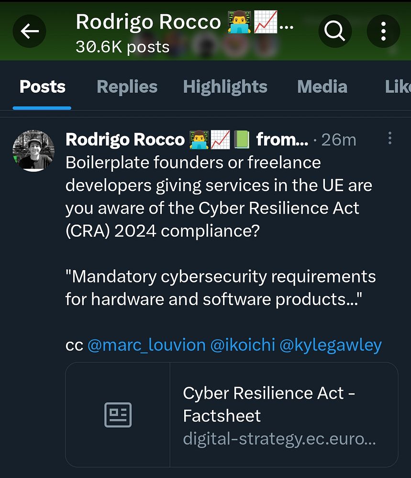The height and width of the screenshot is (478, 411).
Task: Open the @marc_louvion mention
Action: coord(146,345)
